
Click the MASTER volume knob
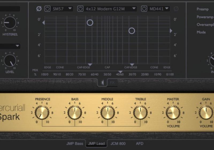(173, 113)
